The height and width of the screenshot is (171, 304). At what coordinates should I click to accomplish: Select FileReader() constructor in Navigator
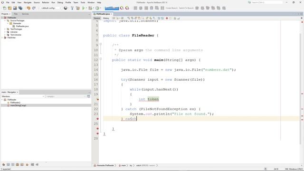point(15,103)
